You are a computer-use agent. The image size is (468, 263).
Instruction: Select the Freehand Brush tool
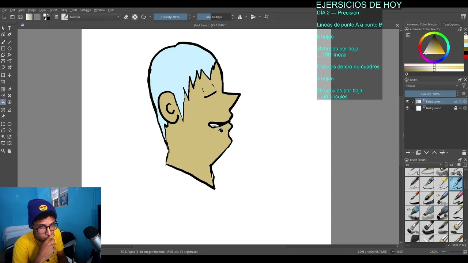pyautogui.click(x=3, y=42)
